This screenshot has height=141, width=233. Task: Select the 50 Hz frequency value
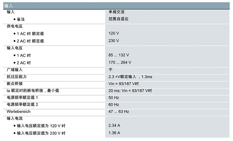(x=114, y=98)
